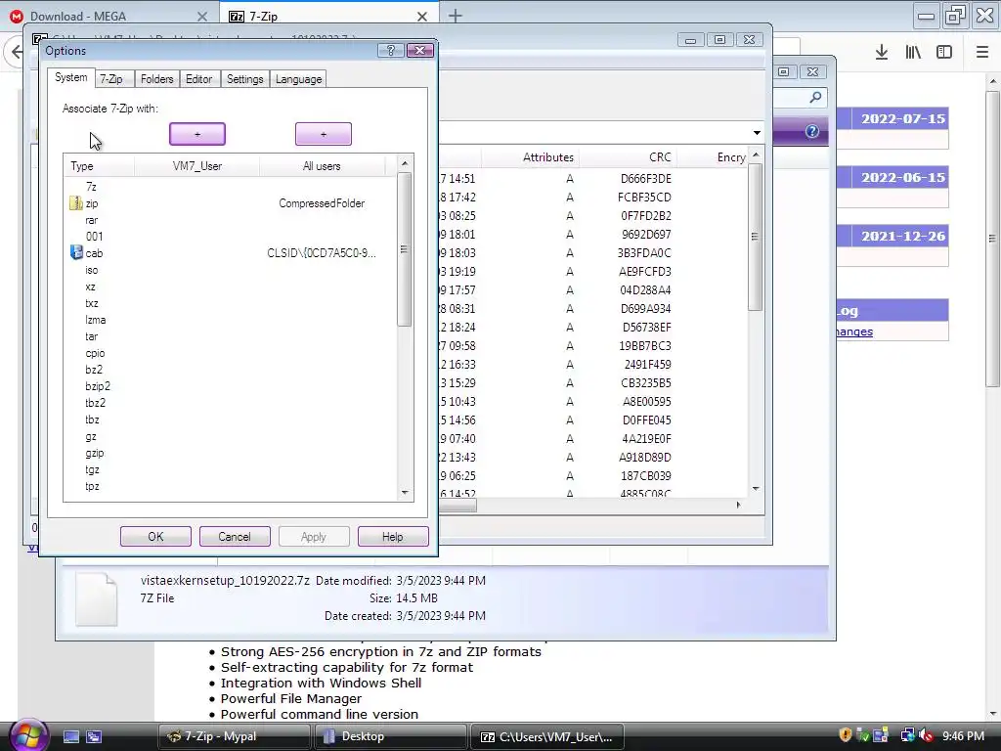Screen dimensions: 1001x751
Task: Click the file type list scrollbar thumb
Action: (x=404, y=249)
